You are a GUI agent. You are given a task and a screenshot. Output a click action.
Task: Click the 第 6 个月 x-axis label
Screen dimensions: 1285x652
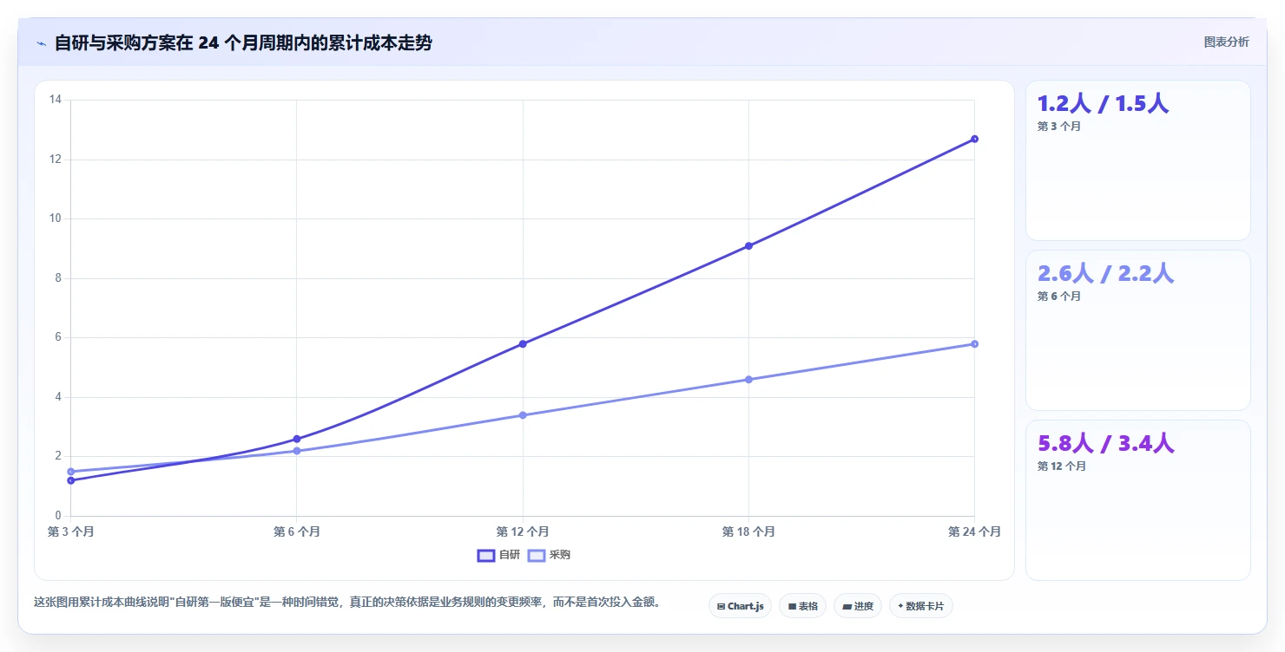(296, 531)
